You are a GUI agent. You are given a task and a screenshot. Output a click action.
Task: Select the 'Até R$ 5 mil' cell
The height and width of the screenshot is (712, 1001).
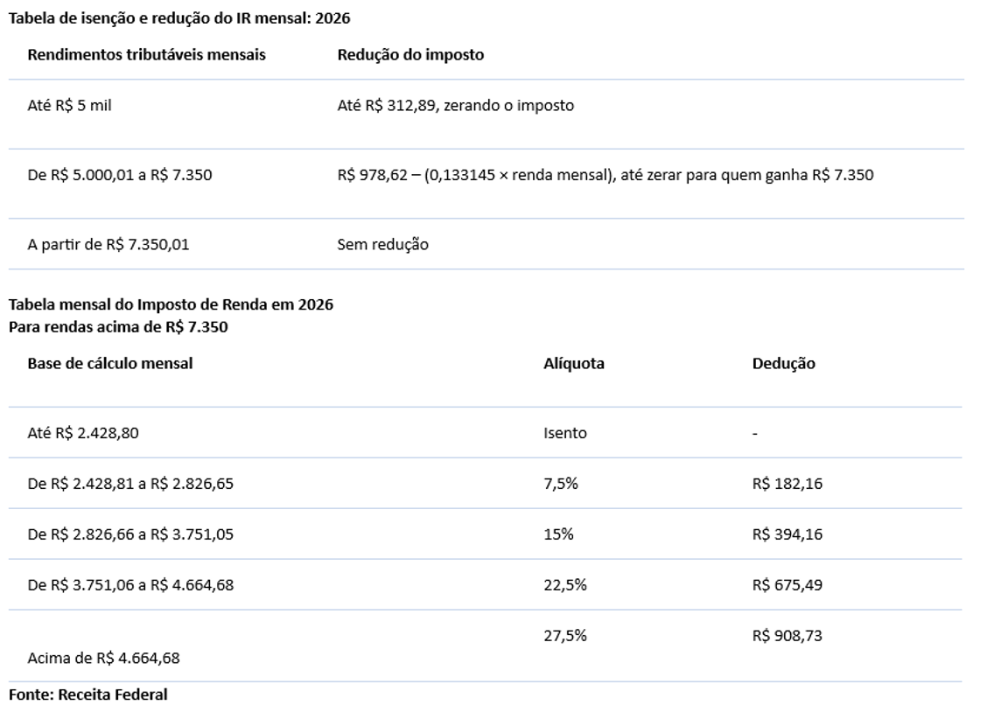pos(70,107)
